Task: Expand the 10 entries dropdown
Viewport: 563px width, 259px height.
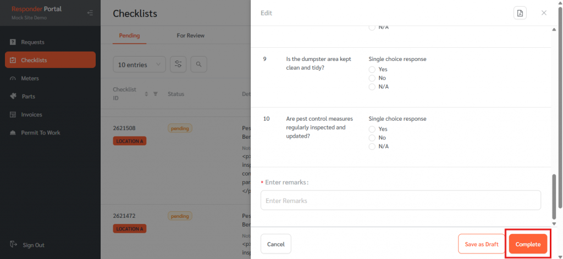Action: tap(139, 65)
